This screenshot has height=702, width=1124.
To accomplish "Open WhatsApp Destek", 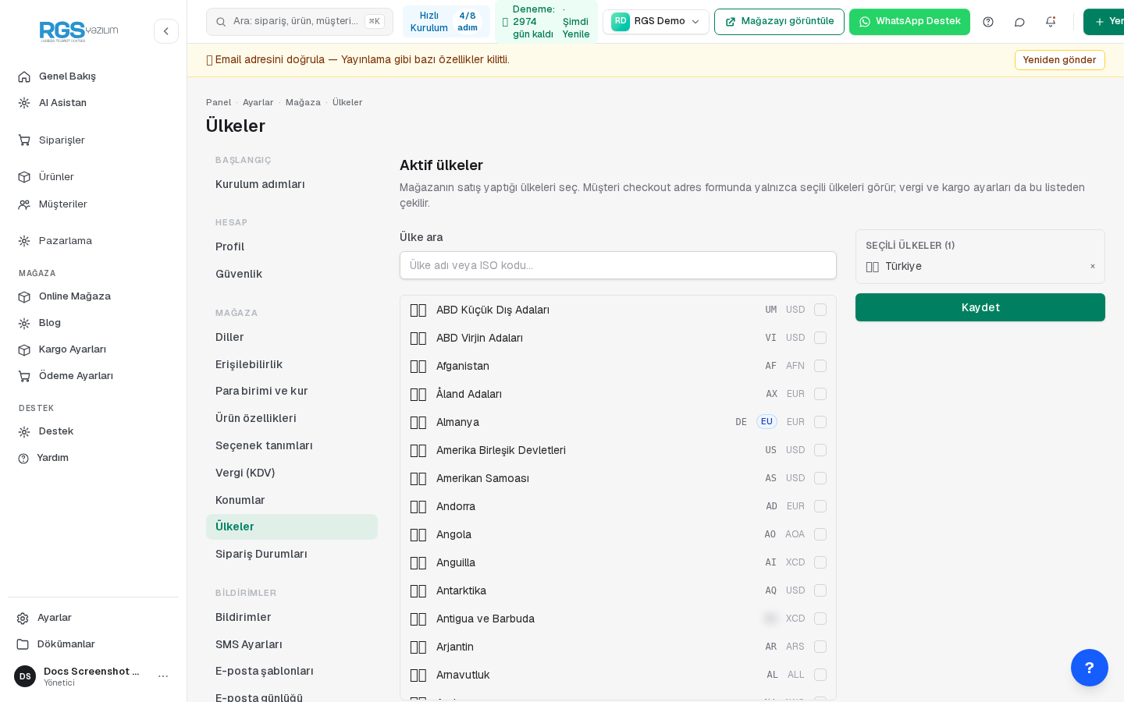I will [x=909, y=22].
